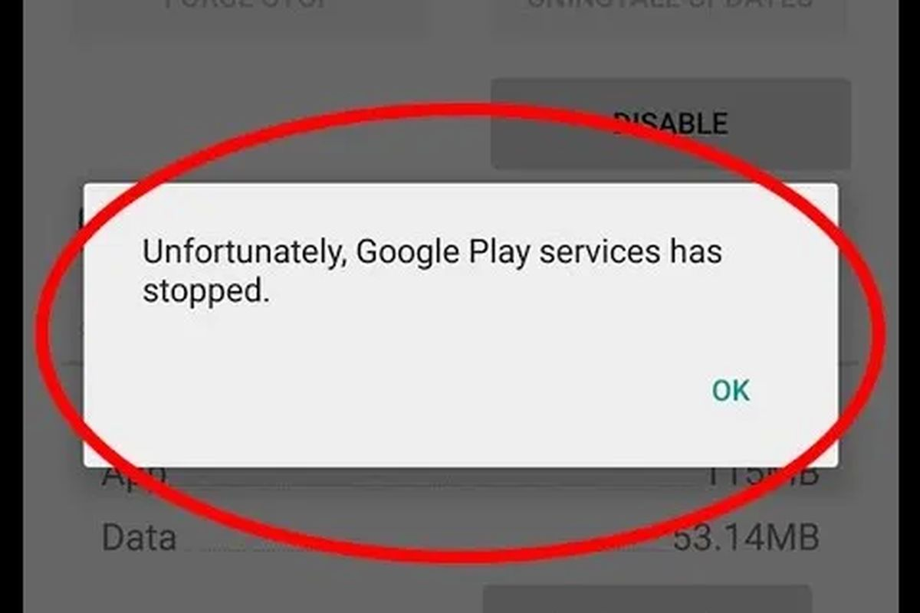Click the dimmed area between the top buttons
This screenshot has width=920, height=613.
coord(460,14)
